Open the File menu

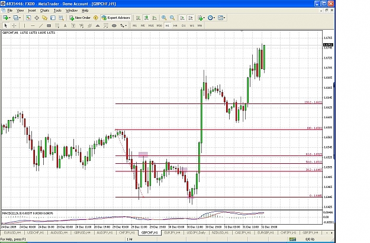click(10, 11)
